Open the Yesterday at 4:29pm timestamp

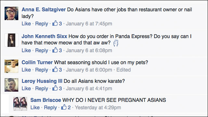click(x=98, y=108)
